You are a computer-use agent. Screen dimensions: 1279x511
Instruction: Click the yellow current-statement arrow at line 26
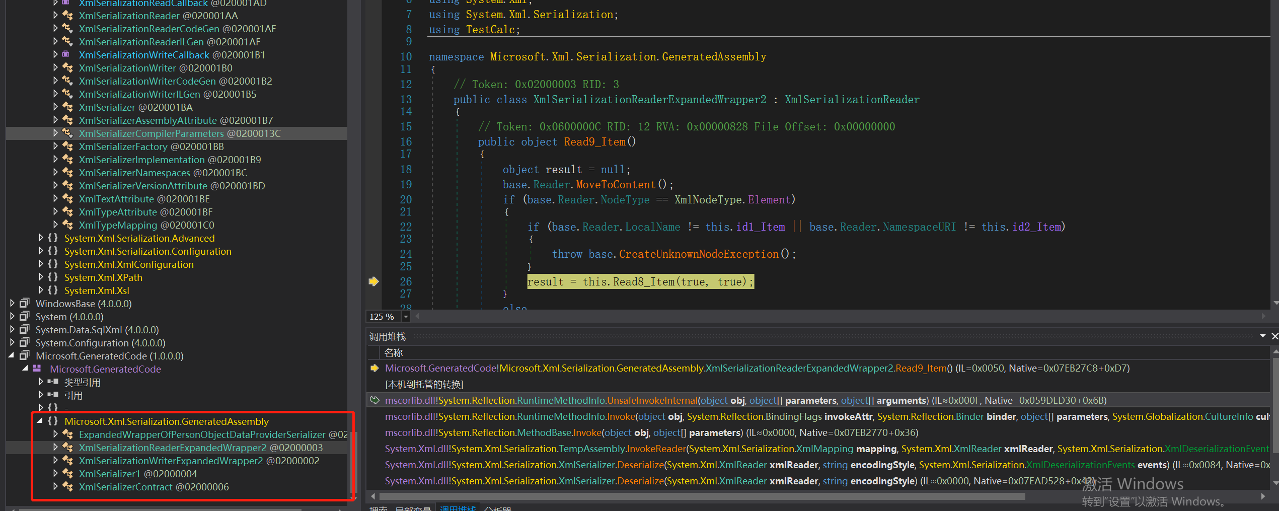pos(373,281)
